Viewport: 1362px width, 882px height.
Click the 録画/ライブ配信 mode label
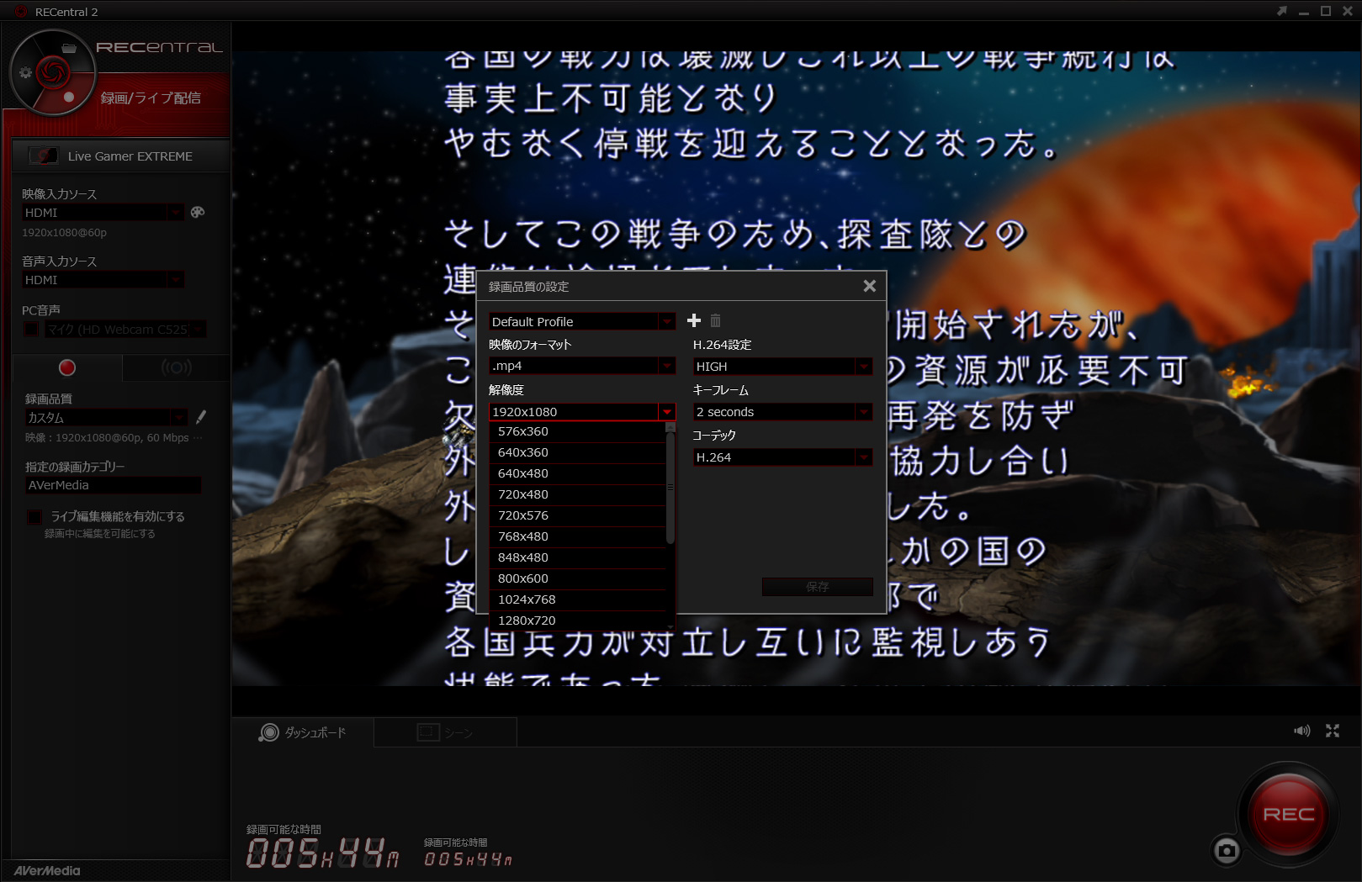pos(151,98)
